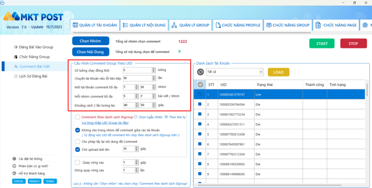Open Lịch Sử Đăng Bài in the sidebar

click(x=31, y=76)
